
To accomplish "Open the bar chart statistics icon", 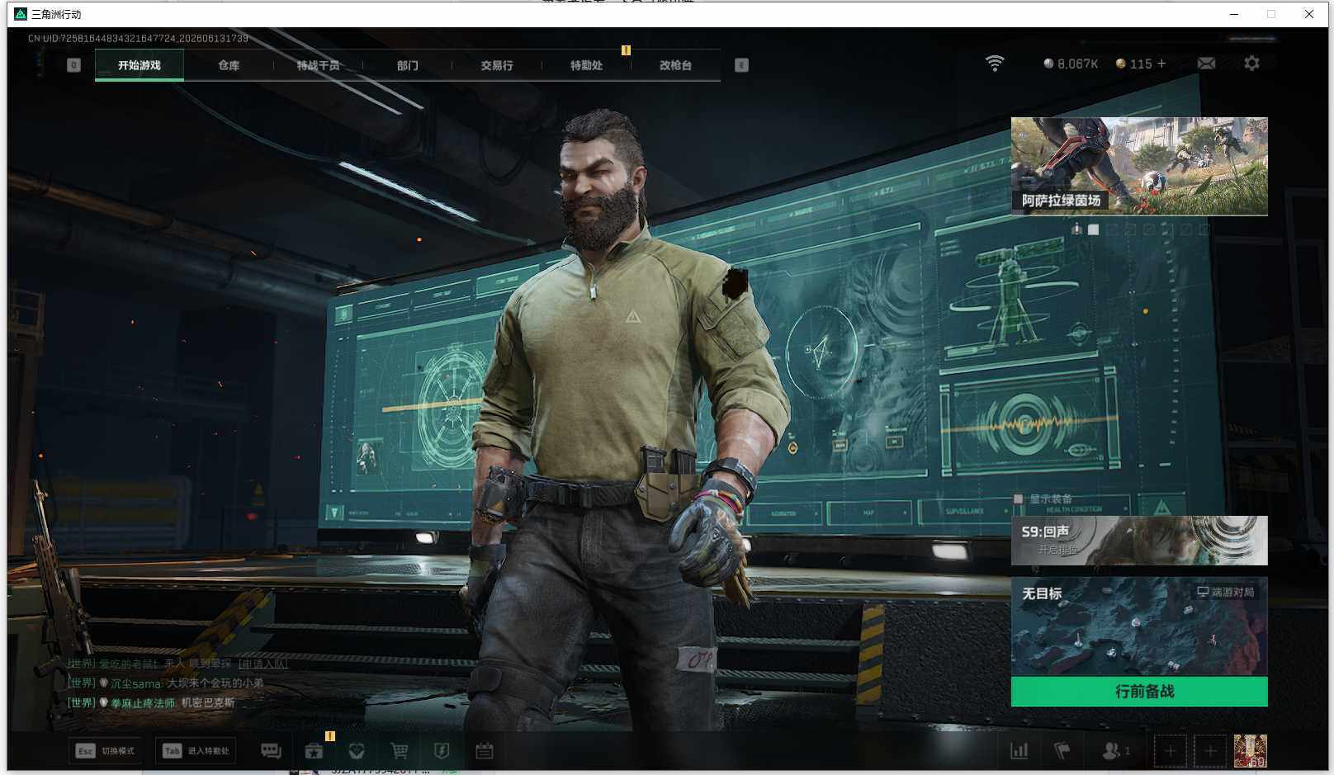I will point(1019,750).
